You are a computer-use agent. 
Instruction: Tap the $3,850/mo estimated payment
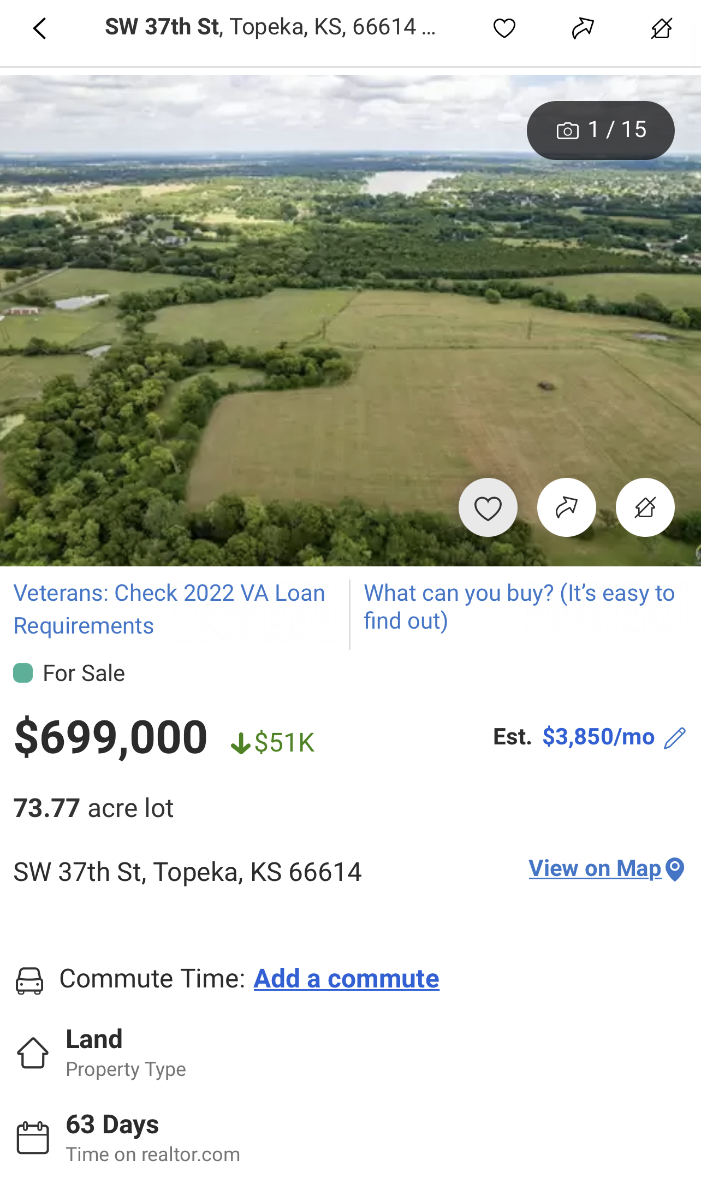598,737
